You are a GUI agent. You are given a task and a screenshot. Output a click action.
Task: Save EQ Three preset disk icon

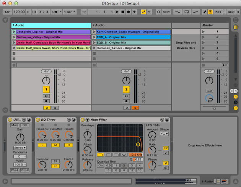click(73, 120)
